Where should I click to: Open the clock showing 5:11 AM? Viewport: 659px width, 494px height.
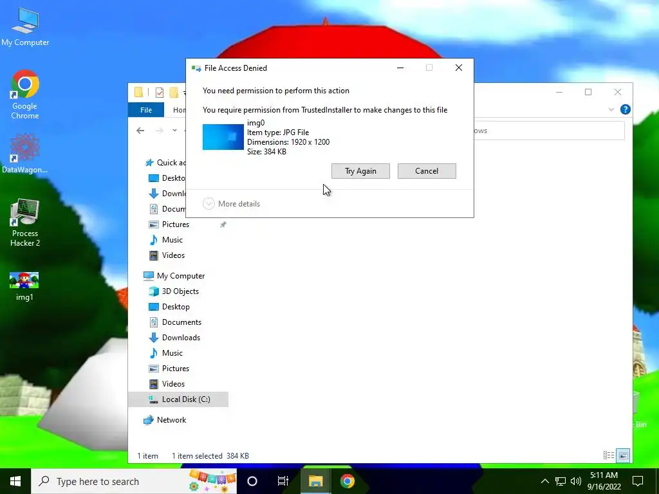point(604,481)
